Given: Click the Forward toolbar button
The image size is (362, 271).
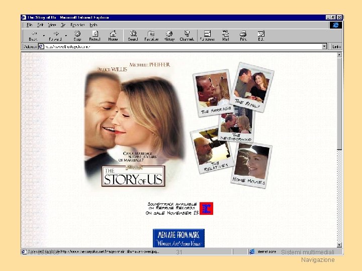Looking at the screenshot, I should coord(55,36).
